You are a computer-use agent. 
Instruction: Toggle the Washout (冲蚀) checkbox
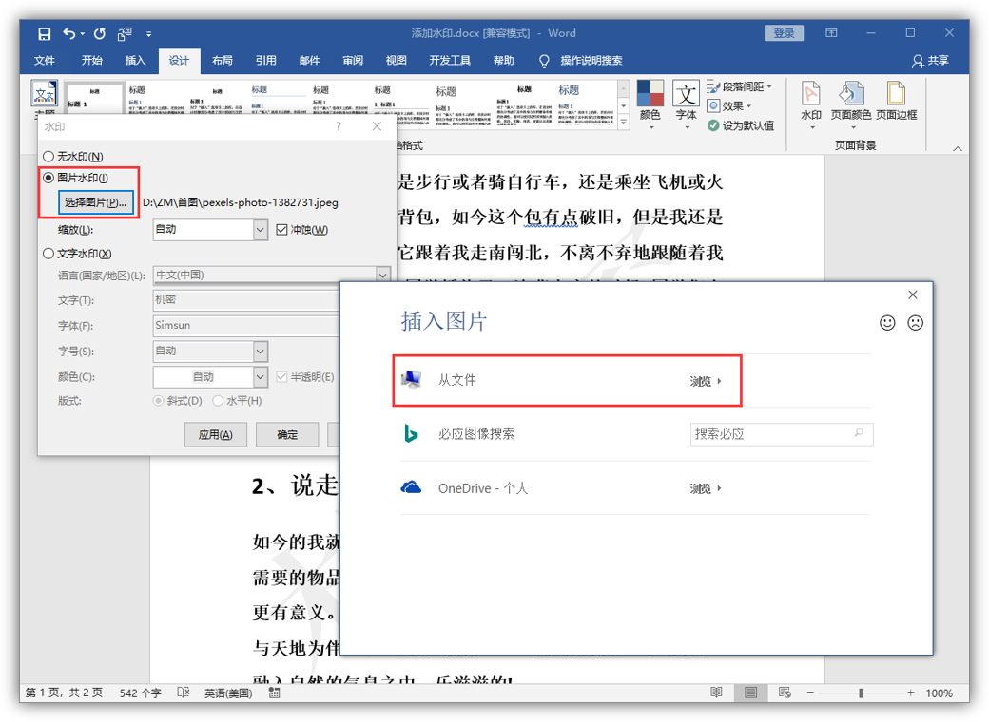(x=281, y=230)
